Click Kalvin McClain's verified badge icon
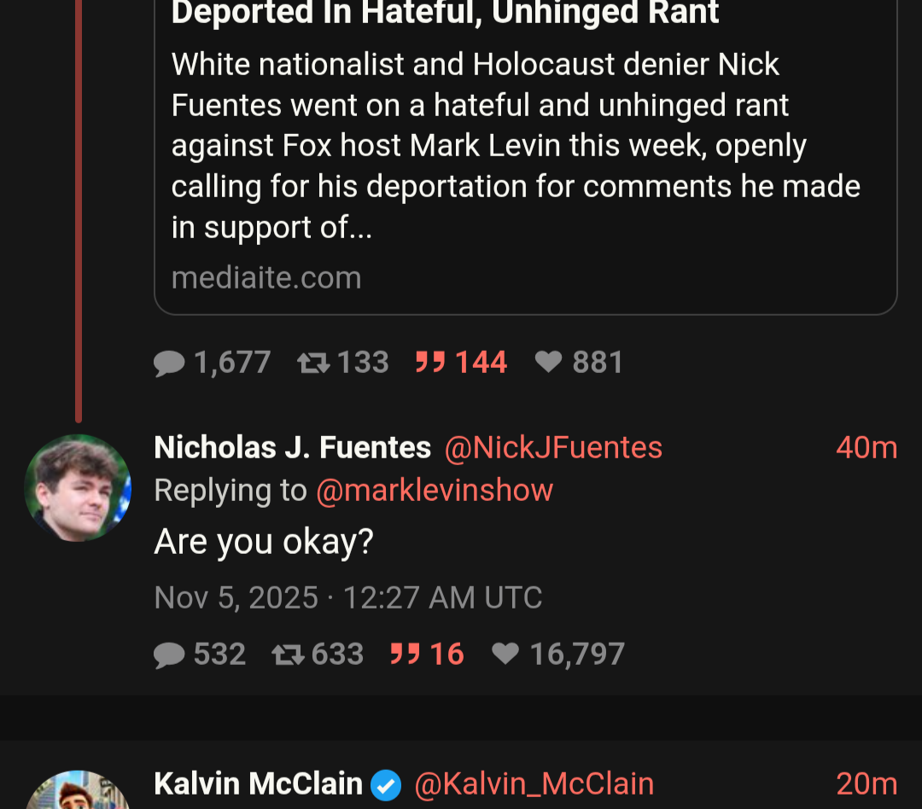922x809 pixels. point(386,784)
